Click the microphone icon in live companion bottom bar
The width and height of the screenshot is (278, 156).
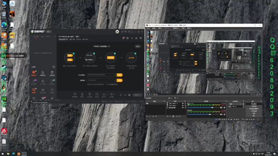point(104,94)
